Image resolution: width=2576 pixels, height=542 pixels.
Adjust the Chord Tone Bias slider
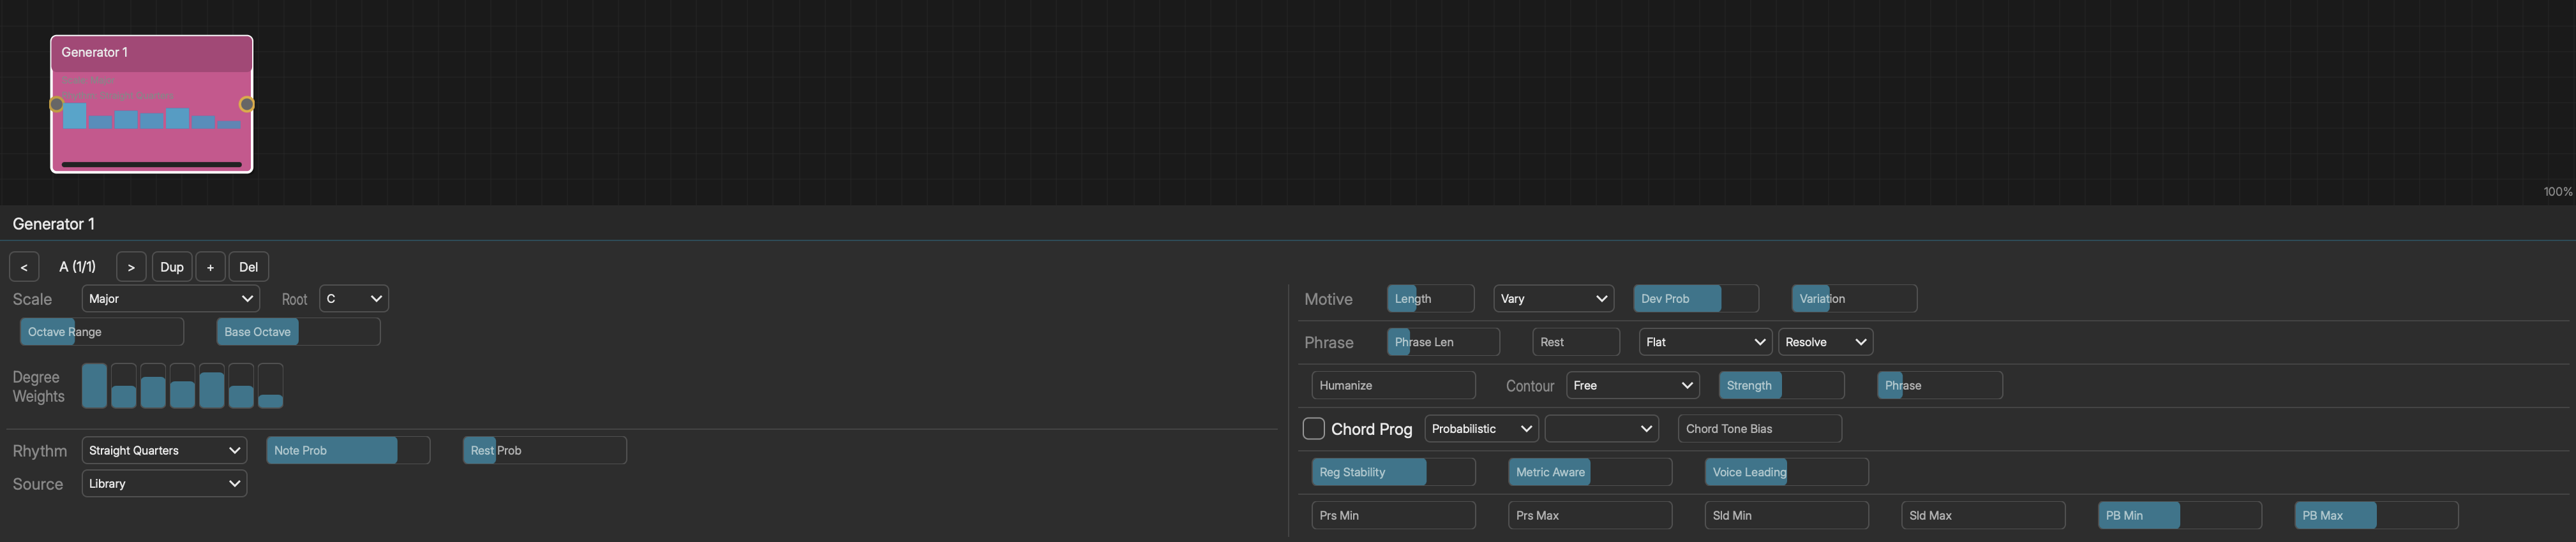coord(1760,428)
